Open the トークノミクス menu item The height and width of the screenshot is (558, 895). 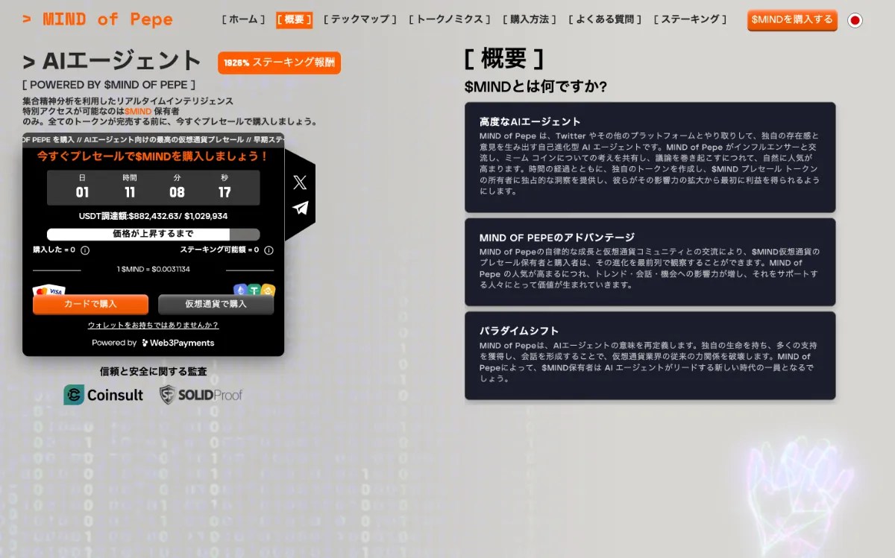coord(450,20)
